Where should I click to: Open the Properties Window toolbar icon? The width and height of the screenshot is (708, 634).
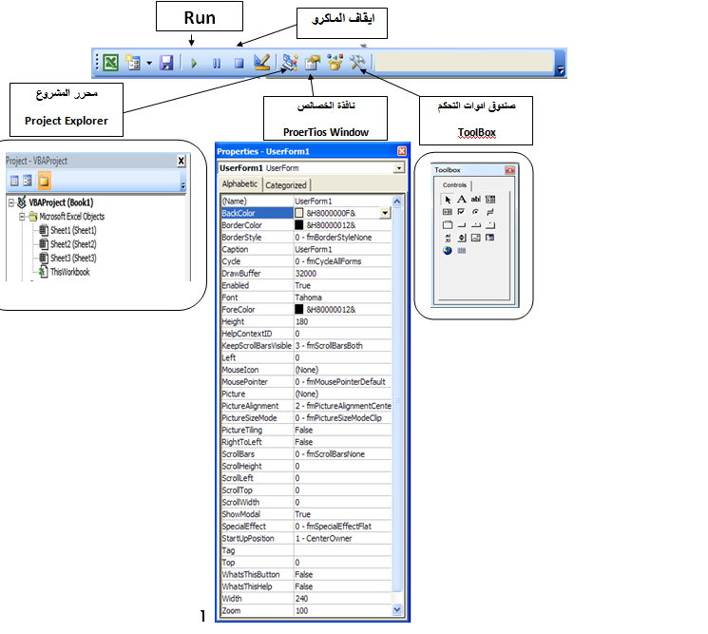[x=312, y=63]
